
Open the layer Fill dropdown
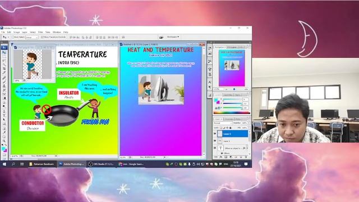tap(248, 127)
